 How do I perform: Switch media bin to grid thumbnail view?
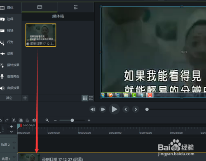coord(85,98)
